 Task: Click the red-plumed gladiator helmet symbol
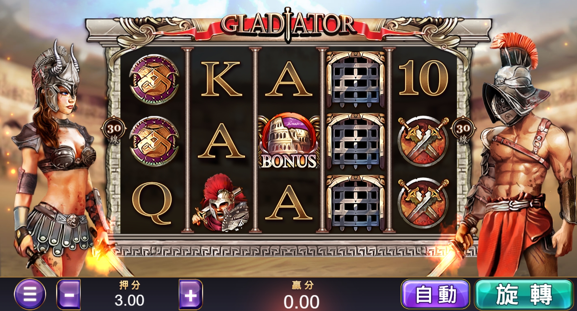(221, 203)
